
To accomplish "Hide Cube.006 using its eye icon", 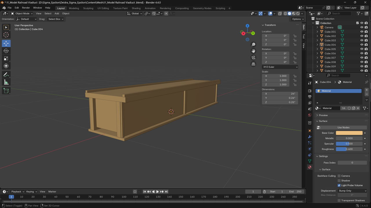I will pyautogui.click(x=362, y=54).
